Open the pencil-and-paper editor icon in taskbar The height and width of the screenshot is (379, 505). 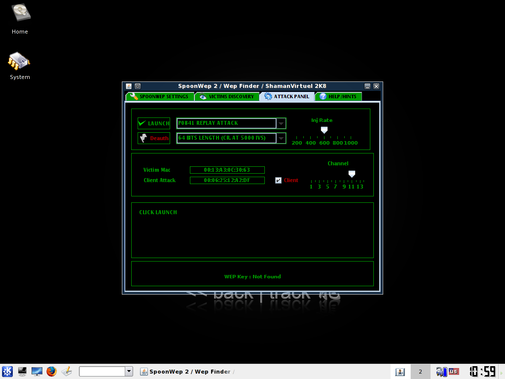point(67,372)
